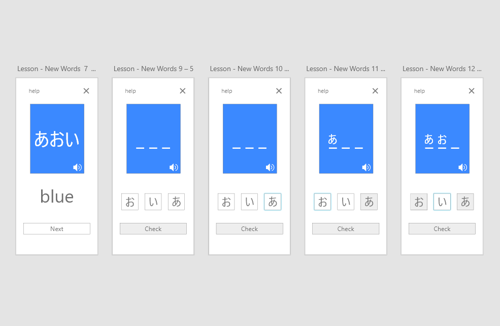
Task: Toggle highlighted お tile on New Words 11 screen
Action: click(x=322, y=202)
